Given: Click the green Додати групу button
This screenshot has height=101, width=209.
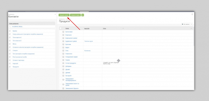Looking at the screenshot, I should tap(75, 15).
